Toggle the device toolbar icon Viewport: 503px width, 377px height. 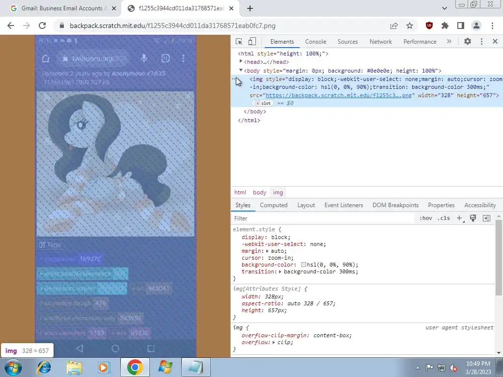tap(252, 42)
